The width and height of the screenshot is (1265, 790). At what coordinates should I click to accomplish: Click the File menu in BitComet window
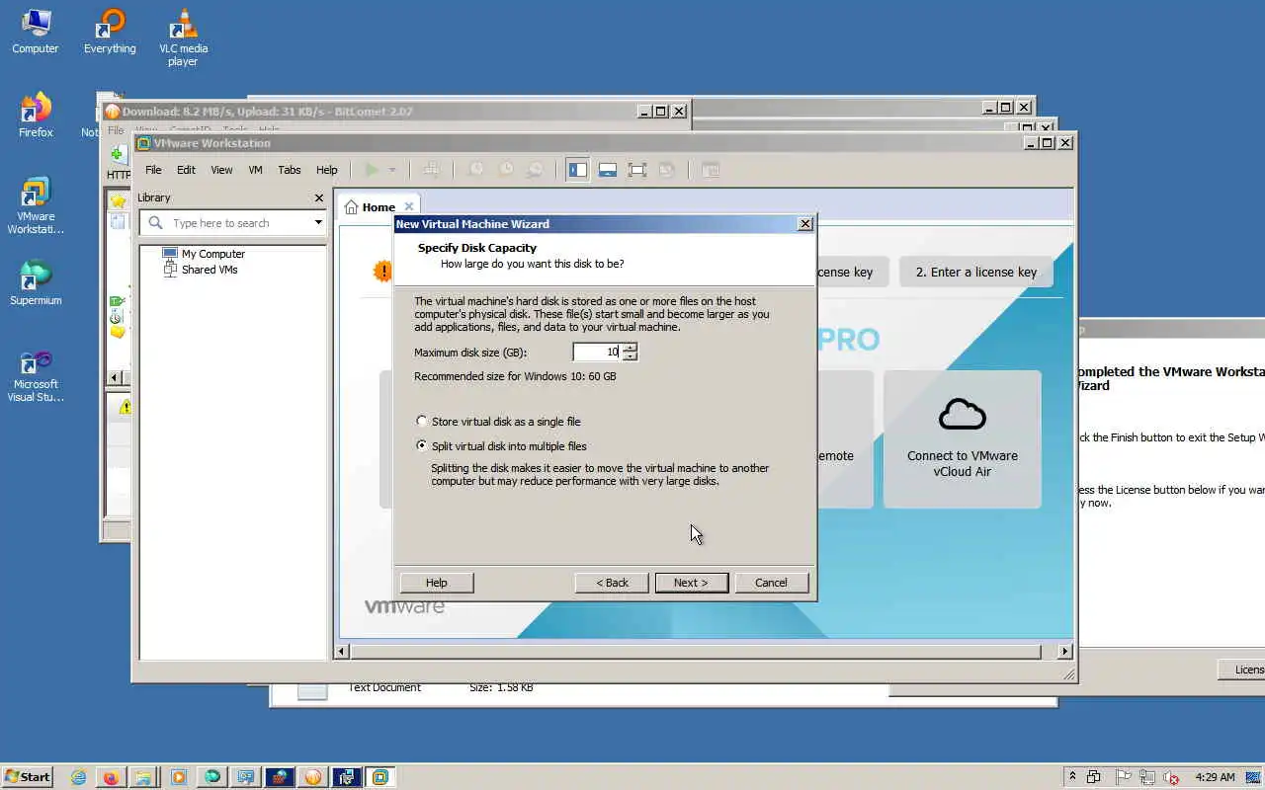pos(116,129)
